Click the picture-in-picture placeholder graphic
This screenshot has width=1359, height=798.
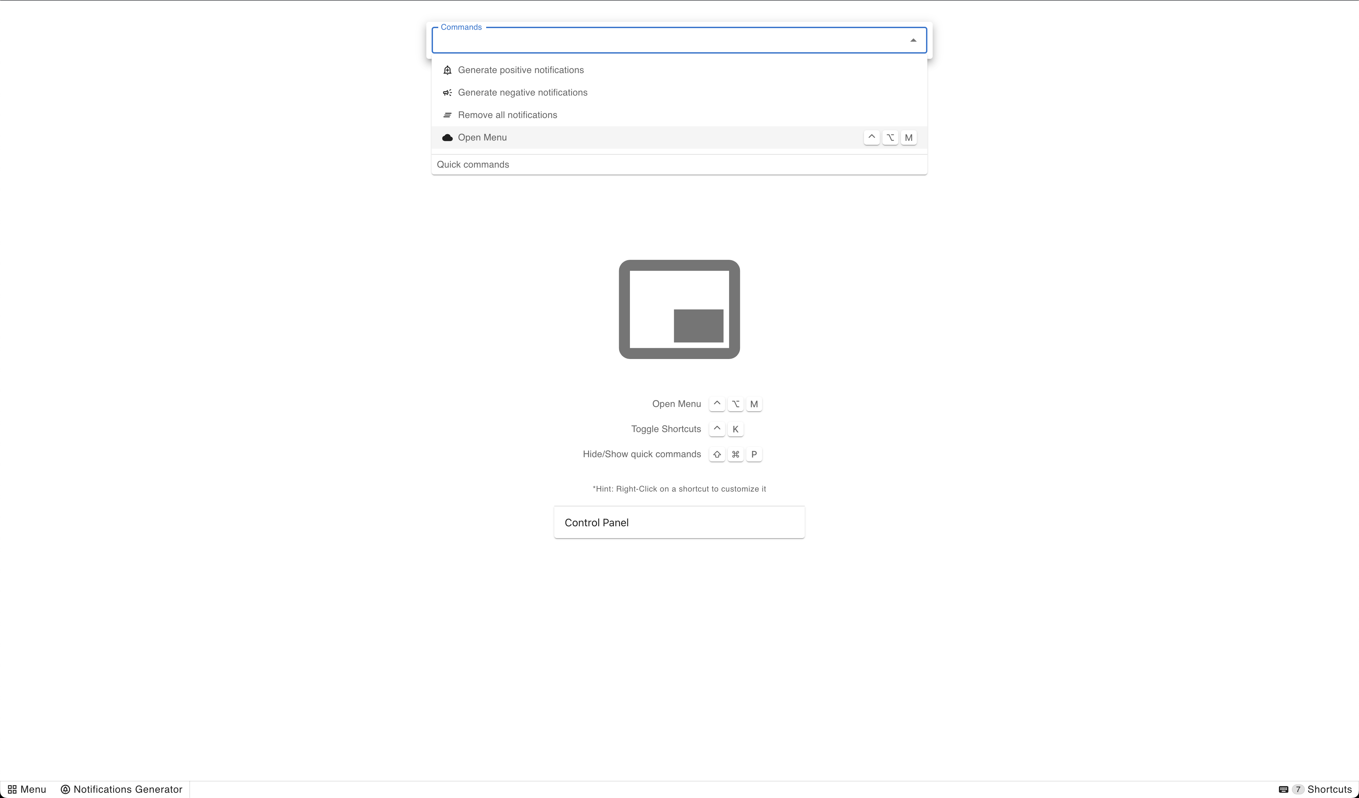(x=679, y=309)
